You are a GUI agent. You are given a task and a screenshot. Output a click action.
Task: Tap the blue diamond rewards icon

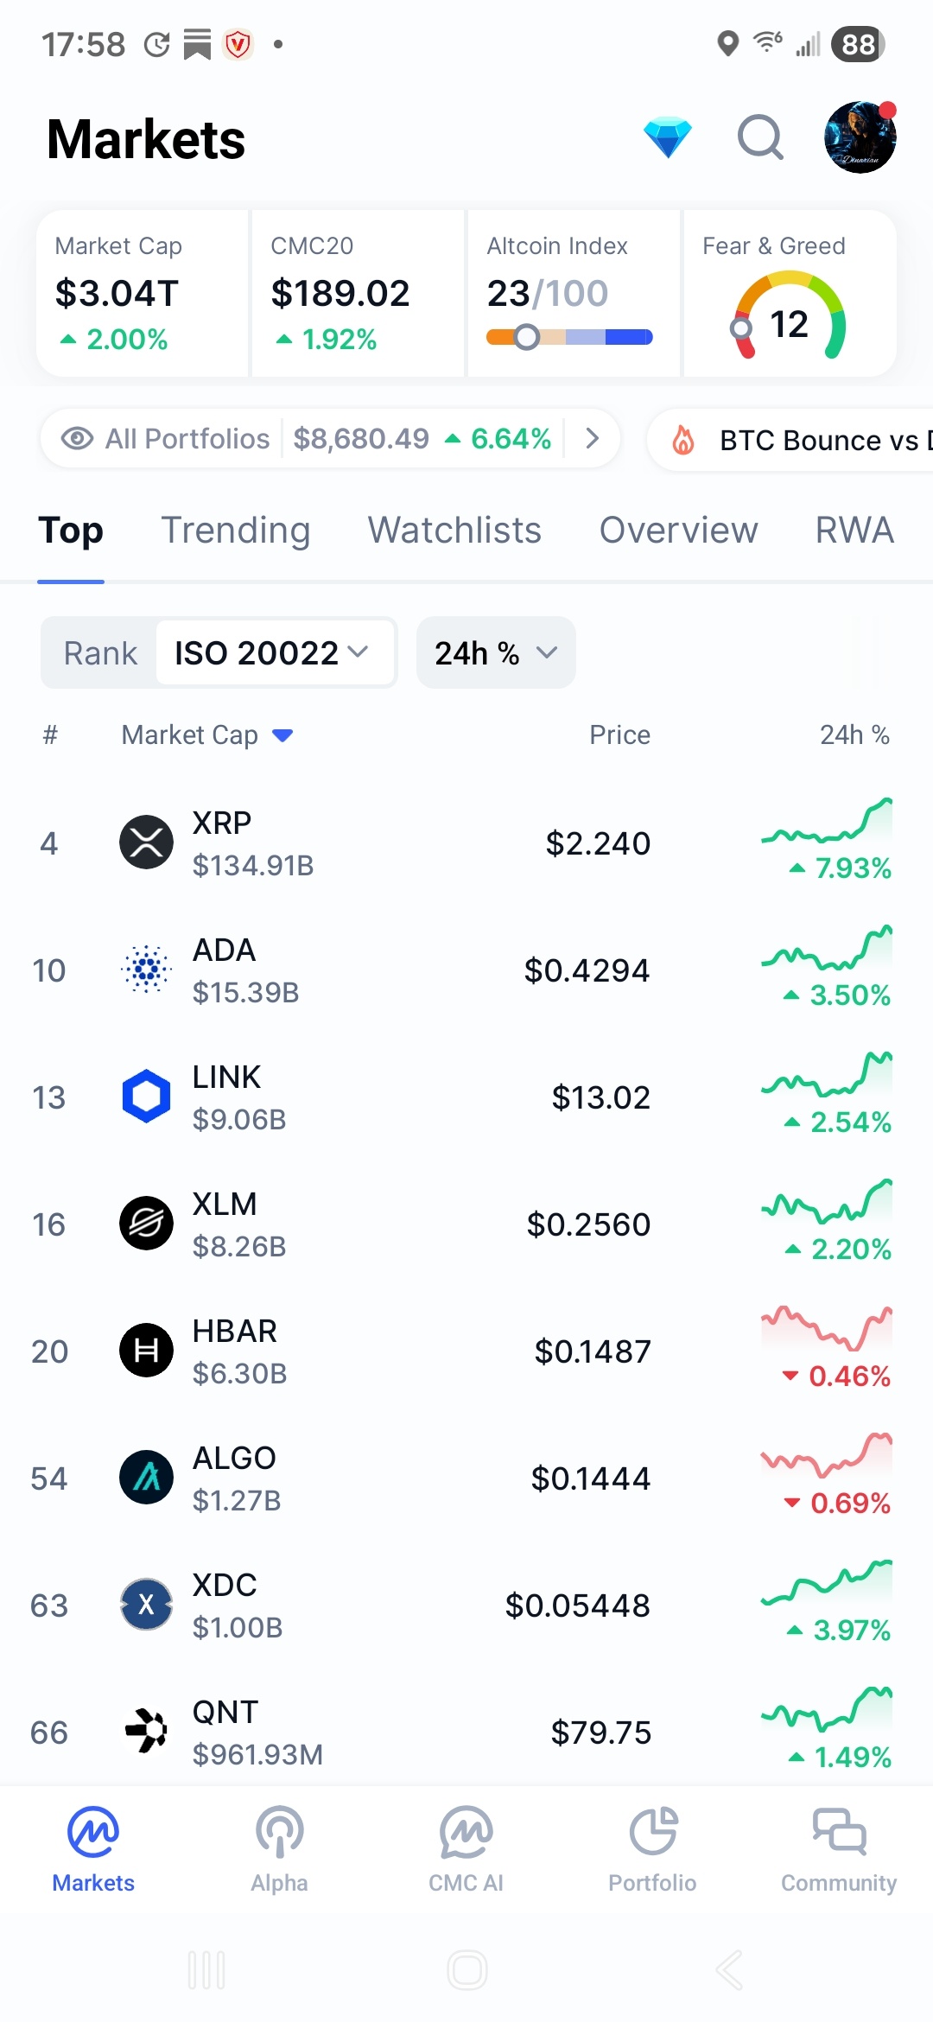(668, 138)
